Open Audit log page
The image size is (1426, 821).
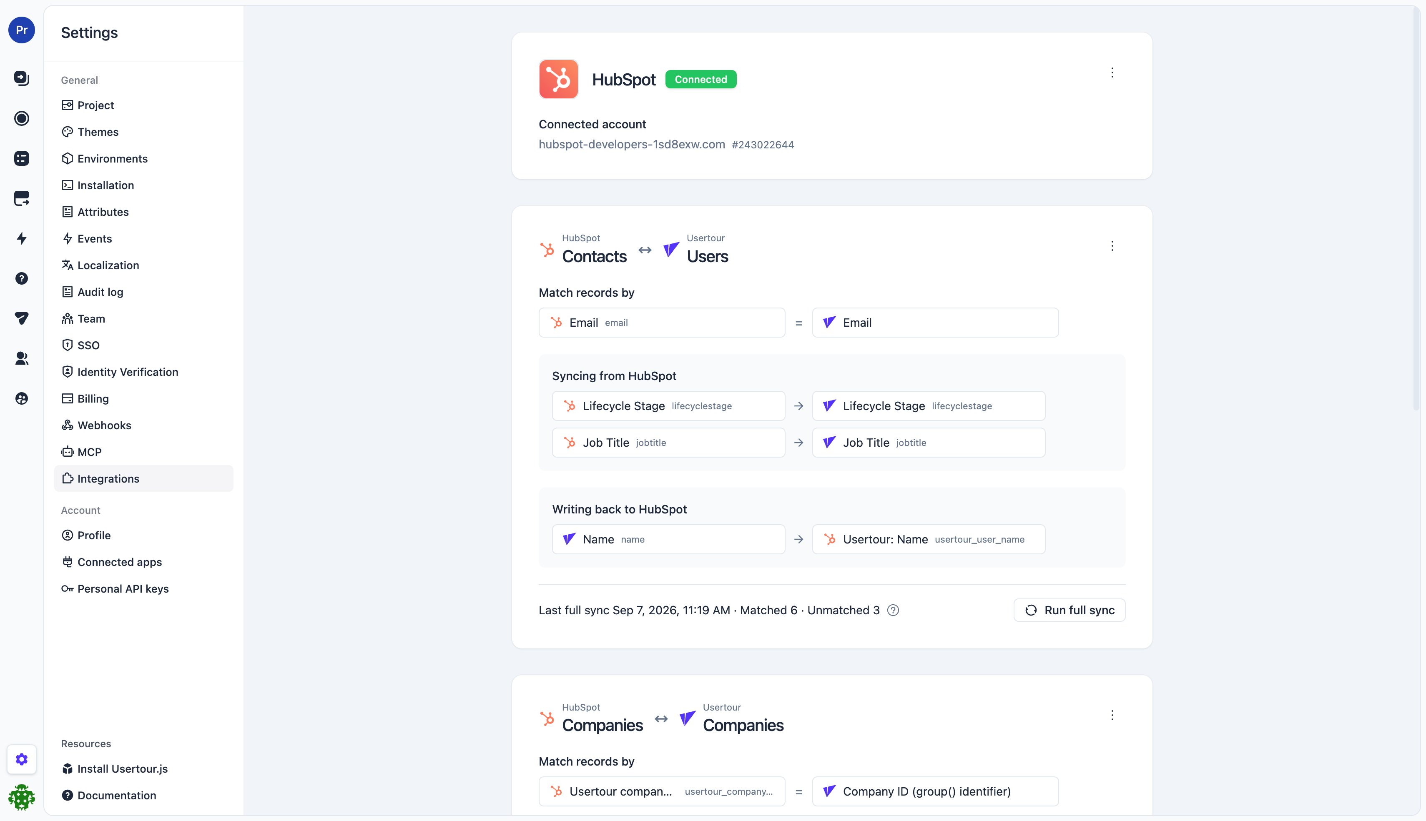(143, 292)
